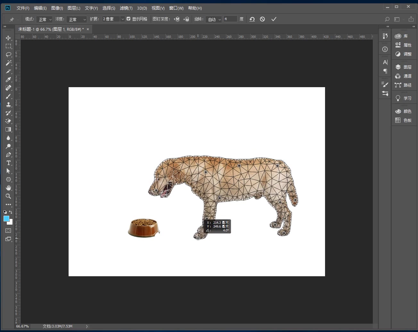Open the 滤镜(T) menu
The width and height of the screenshot is (418, 332).
coord(126,8)
